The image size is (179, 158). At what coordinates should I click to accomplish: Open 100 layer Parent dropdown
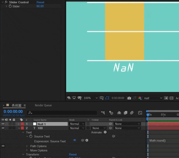128,128
